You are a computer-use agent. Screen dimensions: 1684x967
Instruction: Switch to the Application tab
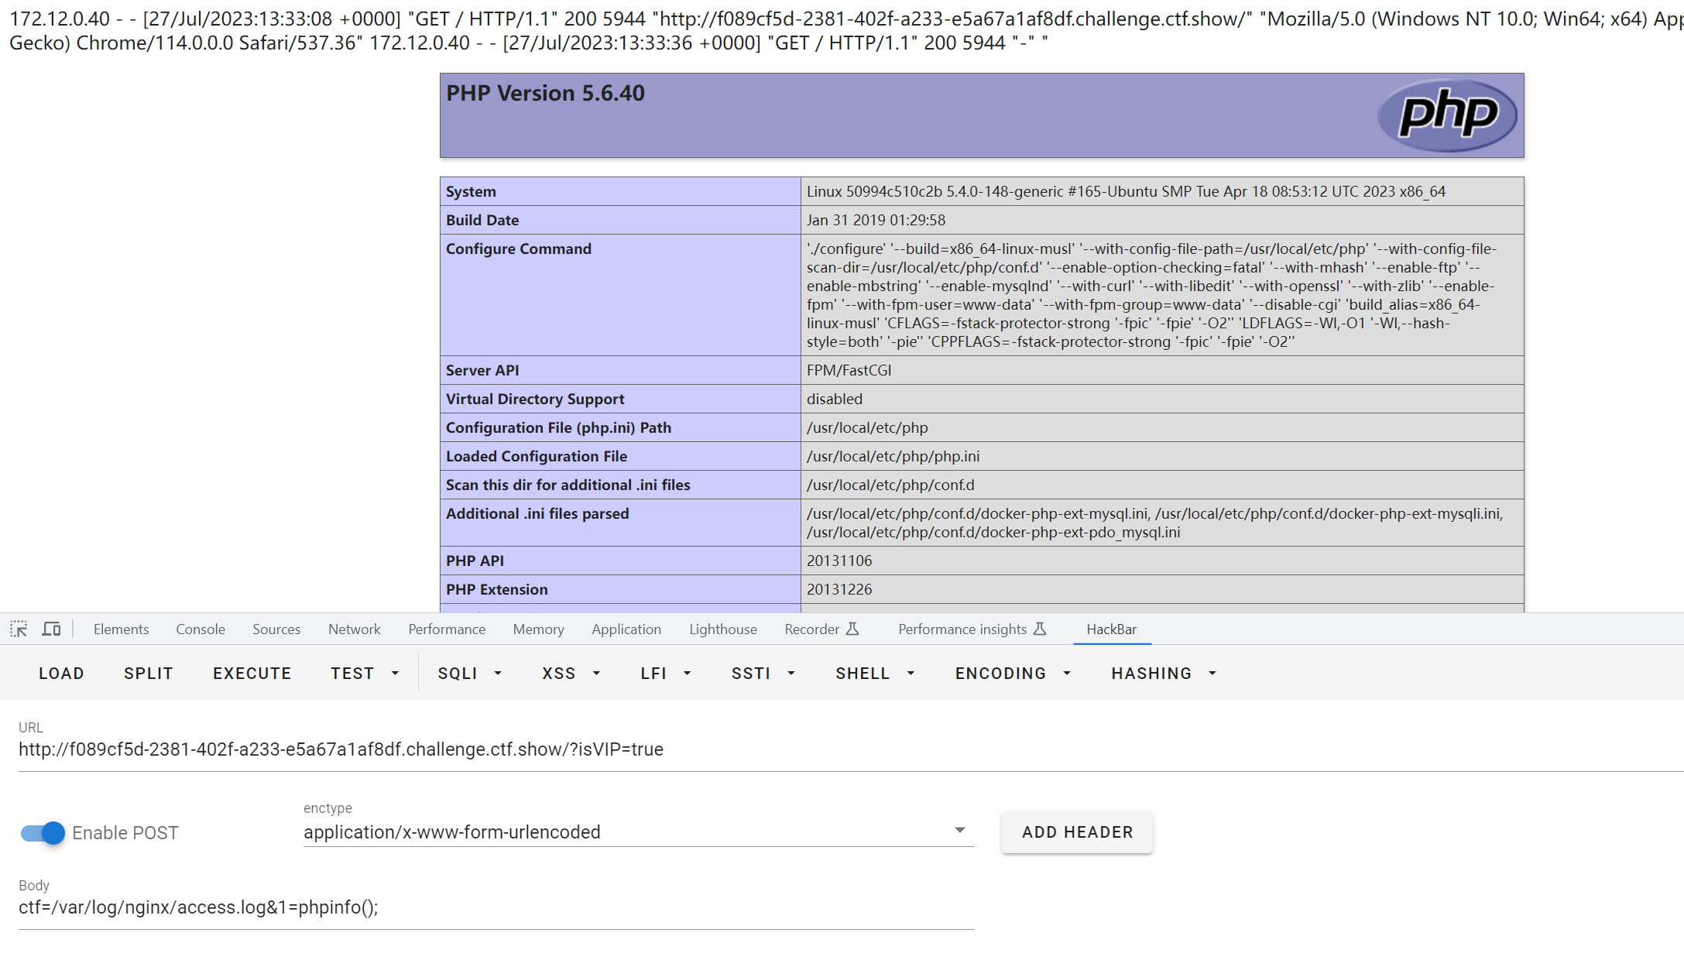click(626, 629)
